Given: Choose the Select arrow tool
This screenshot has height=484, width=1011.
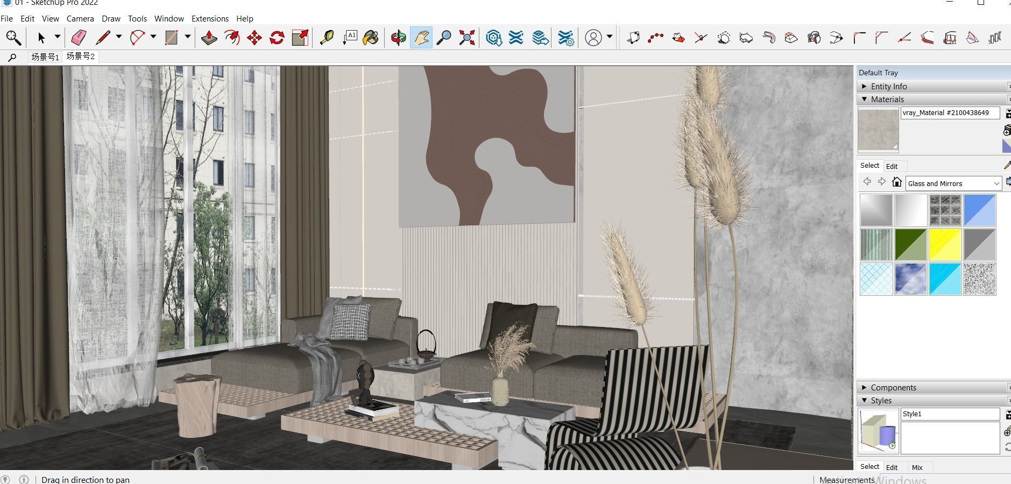Looking at the screenshot, I should click(41, 38).
